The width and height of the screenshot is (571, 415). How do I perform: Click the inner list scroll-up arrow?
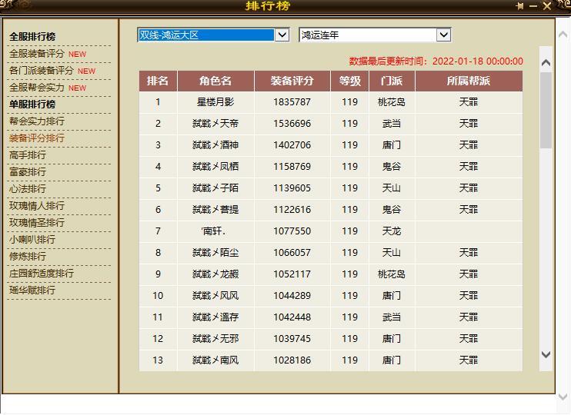(546, 63)
